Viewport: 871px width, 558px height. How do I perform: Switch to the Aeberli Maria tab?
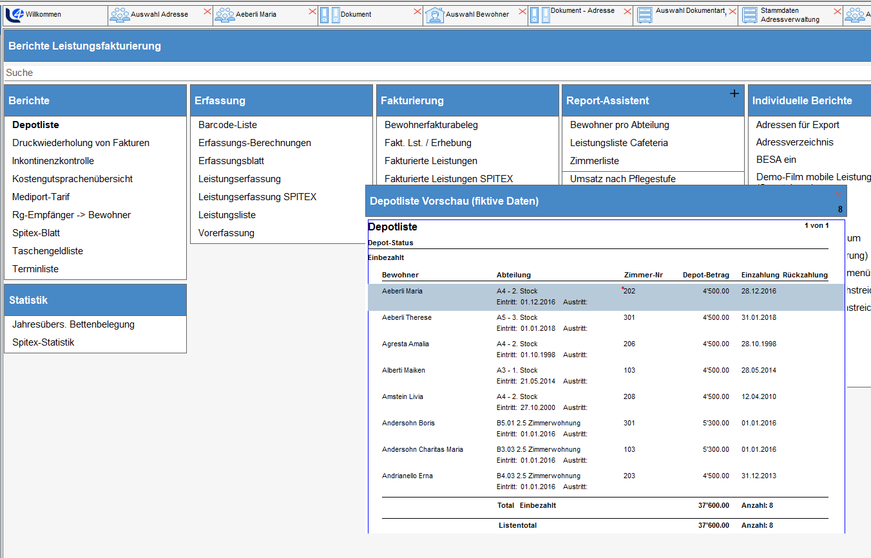(256, 14)
